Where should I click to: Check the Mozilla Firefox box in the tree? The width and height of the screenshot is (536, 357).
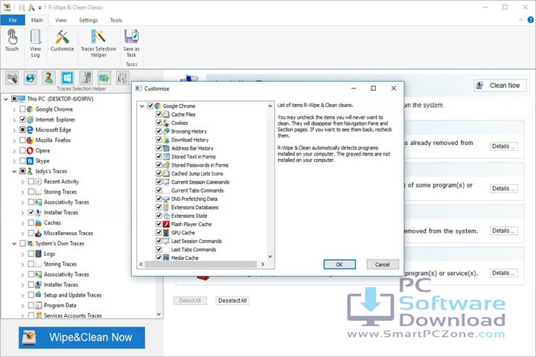pyautogui.click(x=22, y=140)
